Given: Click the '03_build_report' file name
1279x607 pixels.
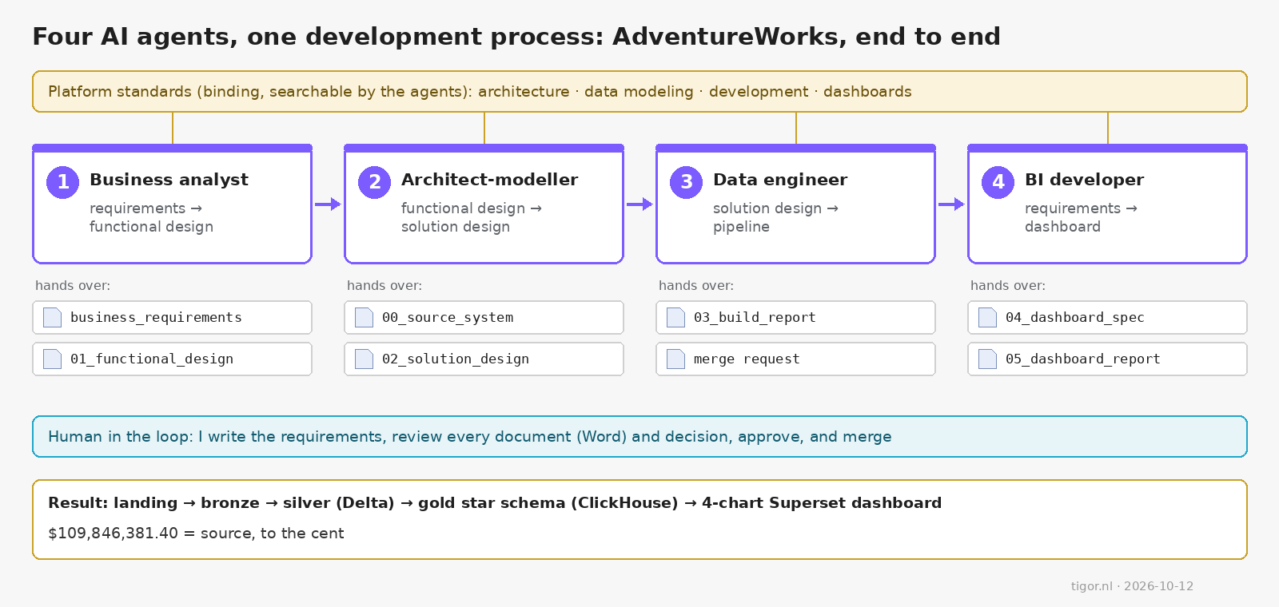Looking at the screenshot, I should tap(755, 317).
